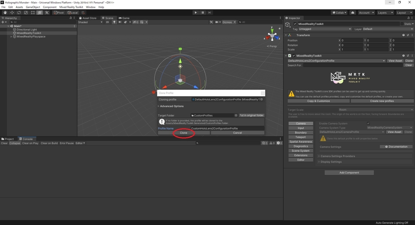Toggle scene audio speaker icon

[120, 22]
